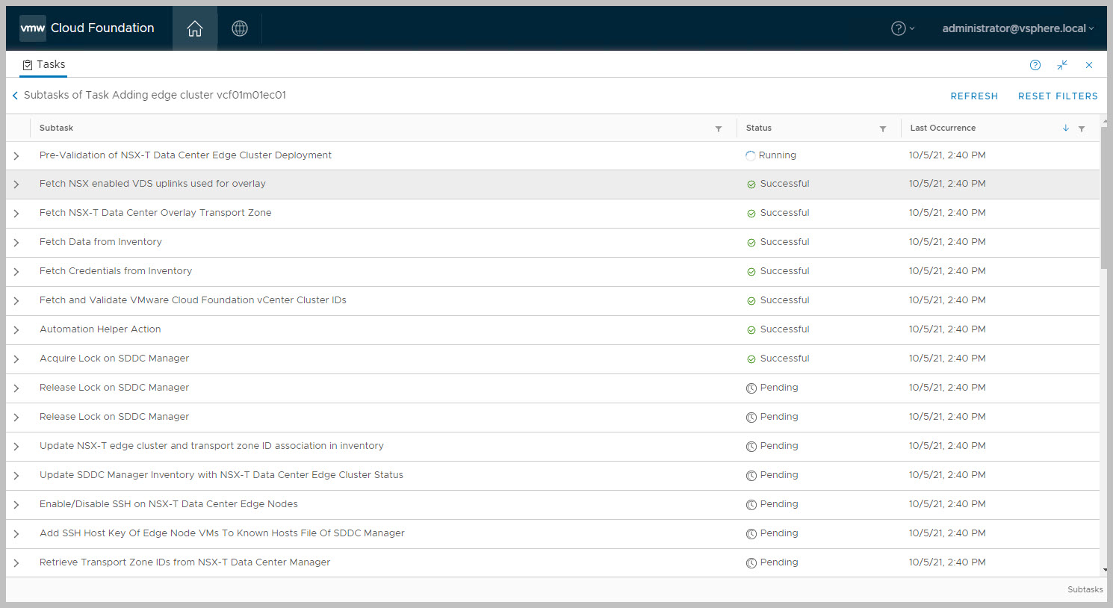The width and height of the screenshot is (1113, 608).
Task: Click the RESET FILTERS button
Action: [1058, 96]
